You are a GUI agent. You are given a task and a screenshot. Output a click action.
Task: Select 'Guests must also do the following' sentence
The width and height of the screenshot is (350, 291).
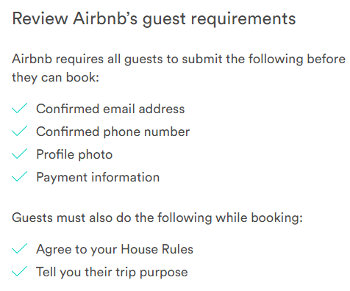[157, 218]
